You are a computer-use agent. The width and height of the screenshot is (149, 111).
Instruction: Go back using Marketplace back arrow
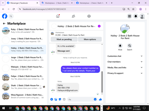tap(4, 23)
